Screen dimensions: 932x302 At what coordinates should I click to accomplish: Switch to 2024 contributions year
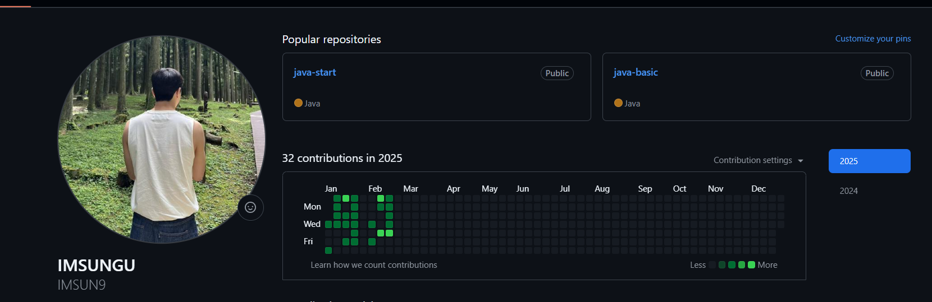pos(848,191)
